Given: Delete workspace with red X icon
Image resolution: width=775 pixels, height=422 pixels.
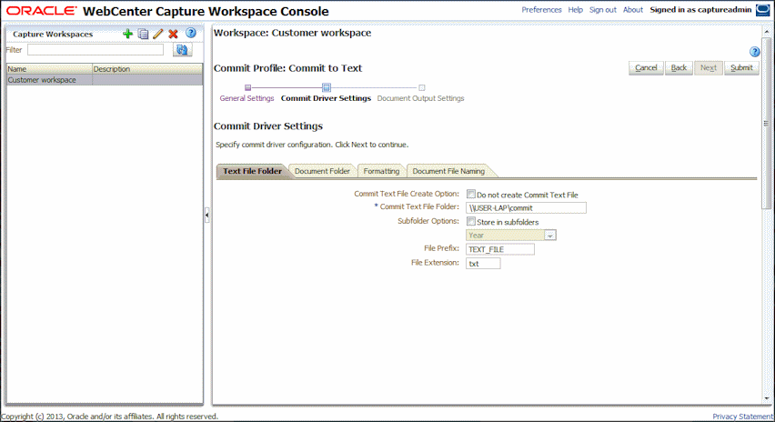Looking at the screenshot, I should [x=173, y=34].
